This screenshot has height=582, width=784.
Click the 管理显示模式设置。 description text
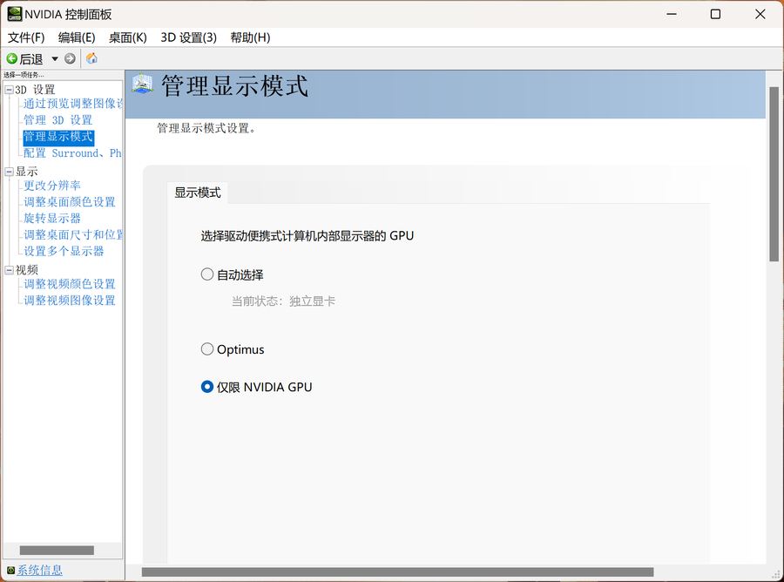[x=206, y=128]
